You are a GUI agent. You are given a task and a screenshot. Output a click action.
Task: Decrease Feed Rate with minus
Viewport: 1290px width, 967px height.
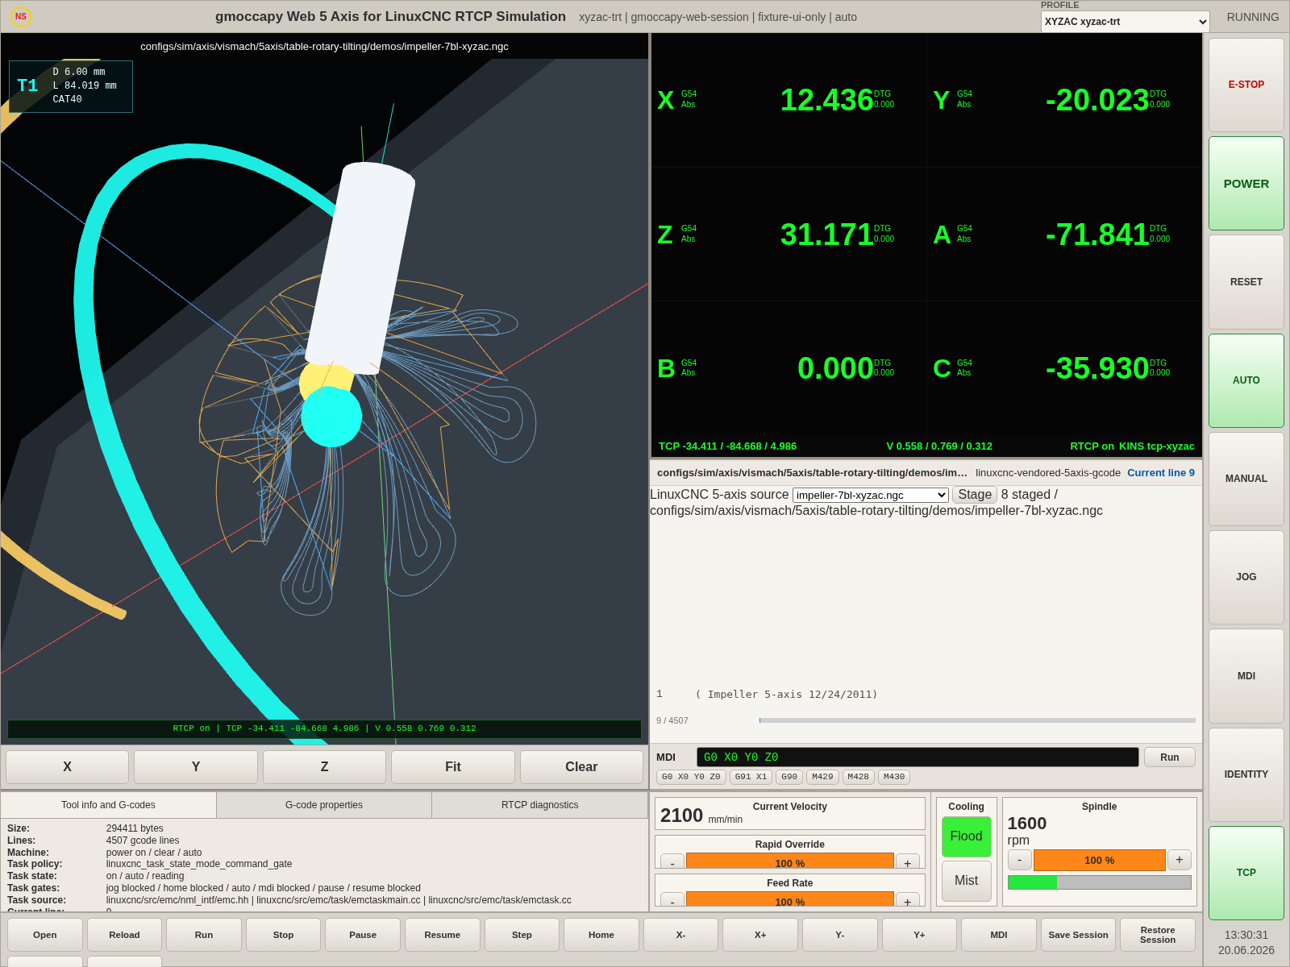coord(672,900)
